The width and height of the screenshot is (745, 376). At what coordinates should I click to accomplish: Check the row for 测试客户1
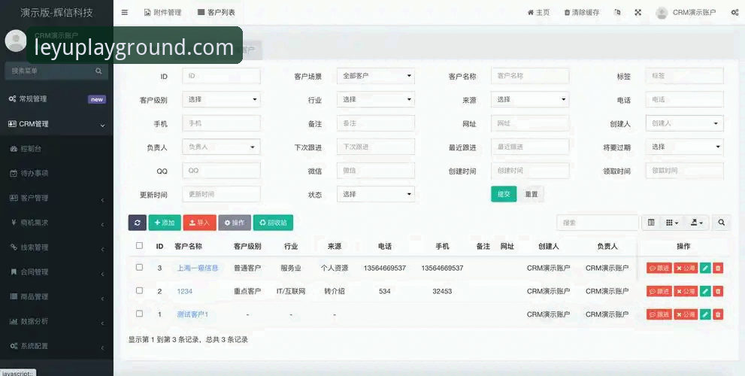tap(139, 314)
